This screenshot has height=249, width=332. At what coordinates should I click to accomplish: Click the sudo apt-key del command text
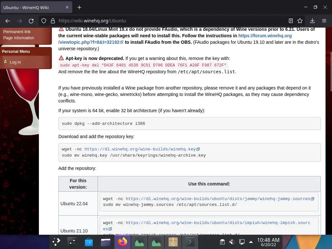point(143,65)
